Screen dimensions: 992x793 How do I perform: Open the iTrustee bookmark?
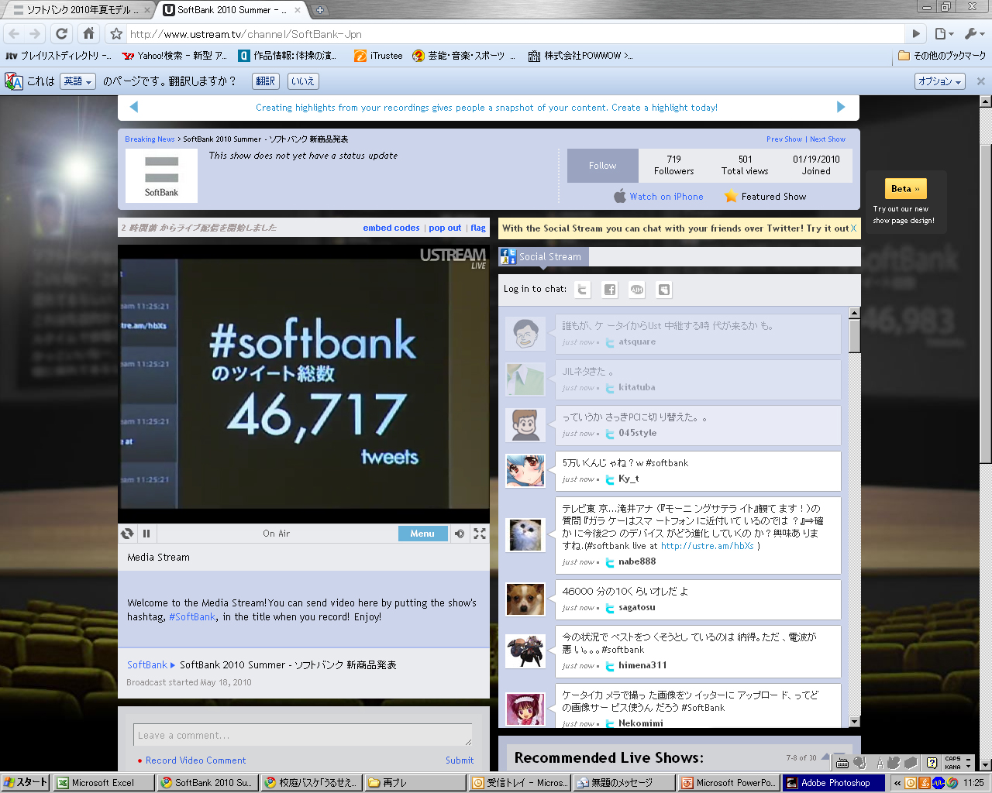378,56
